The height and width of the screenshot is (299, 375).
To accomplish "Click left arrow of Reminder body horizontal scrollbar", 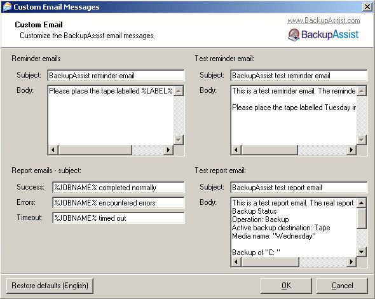I will pos(53,150).
